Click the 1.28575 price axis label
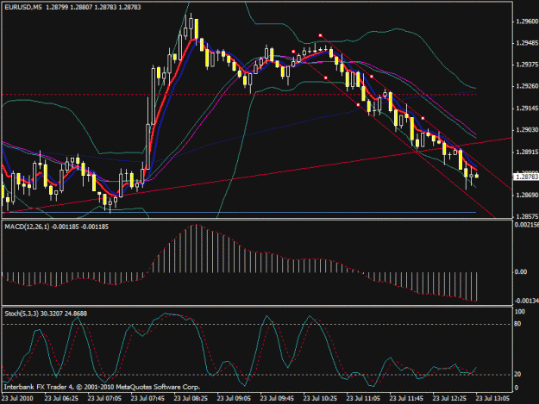Viewport: 539px width, 404px height. point(527,216)
